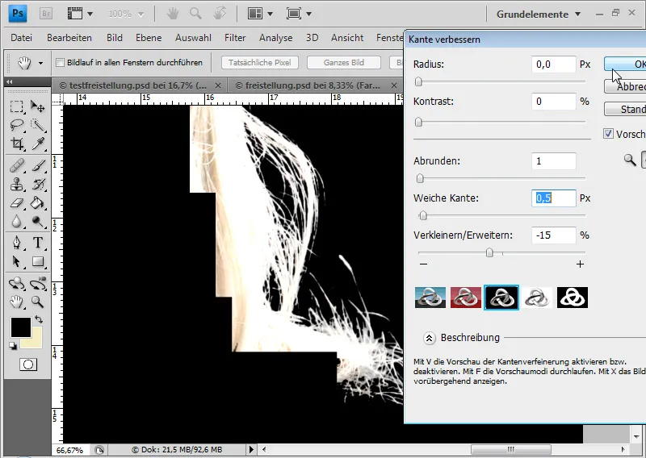The width and height of the screenshot is (646, 458).
Task: Launch Bridge from the application bar
Action: pyautogui.click(x=46, y=14)
